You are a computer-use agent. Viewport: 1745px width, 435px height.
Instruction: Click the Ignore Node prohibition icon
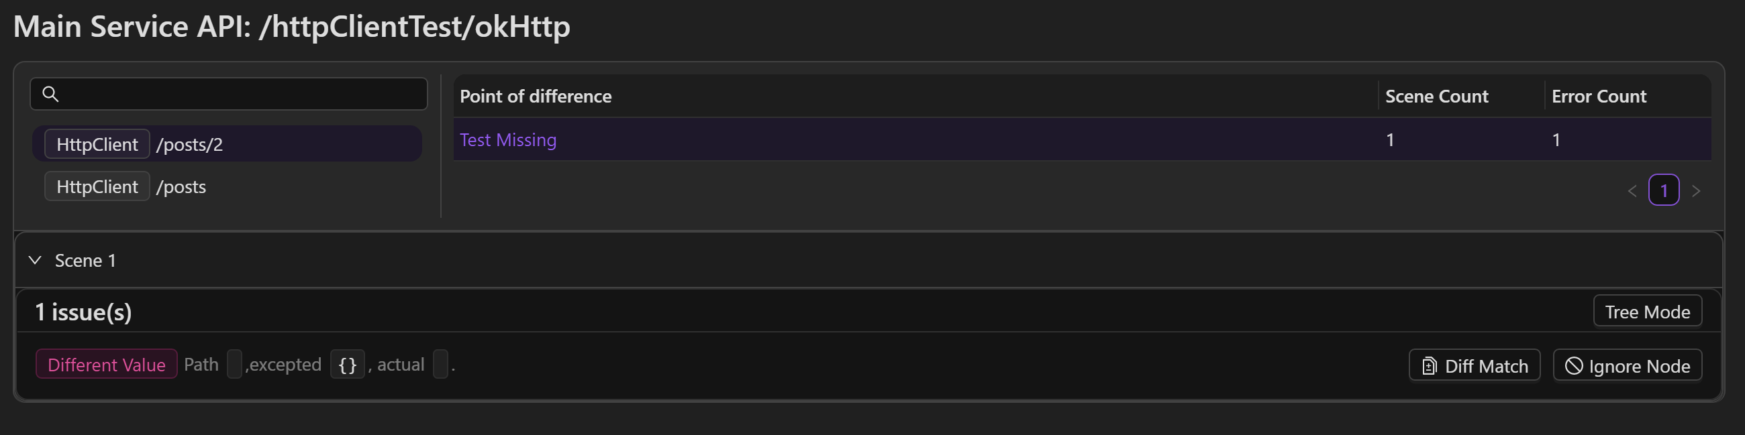tap(1574, 366)
